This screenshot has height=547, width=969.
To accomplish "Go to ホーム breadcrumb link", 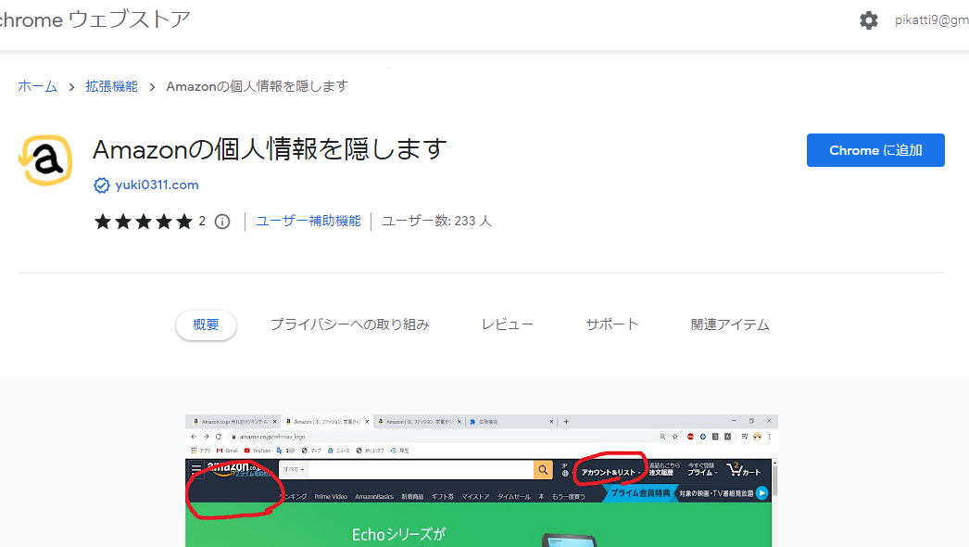I will (x=38, y=86).
